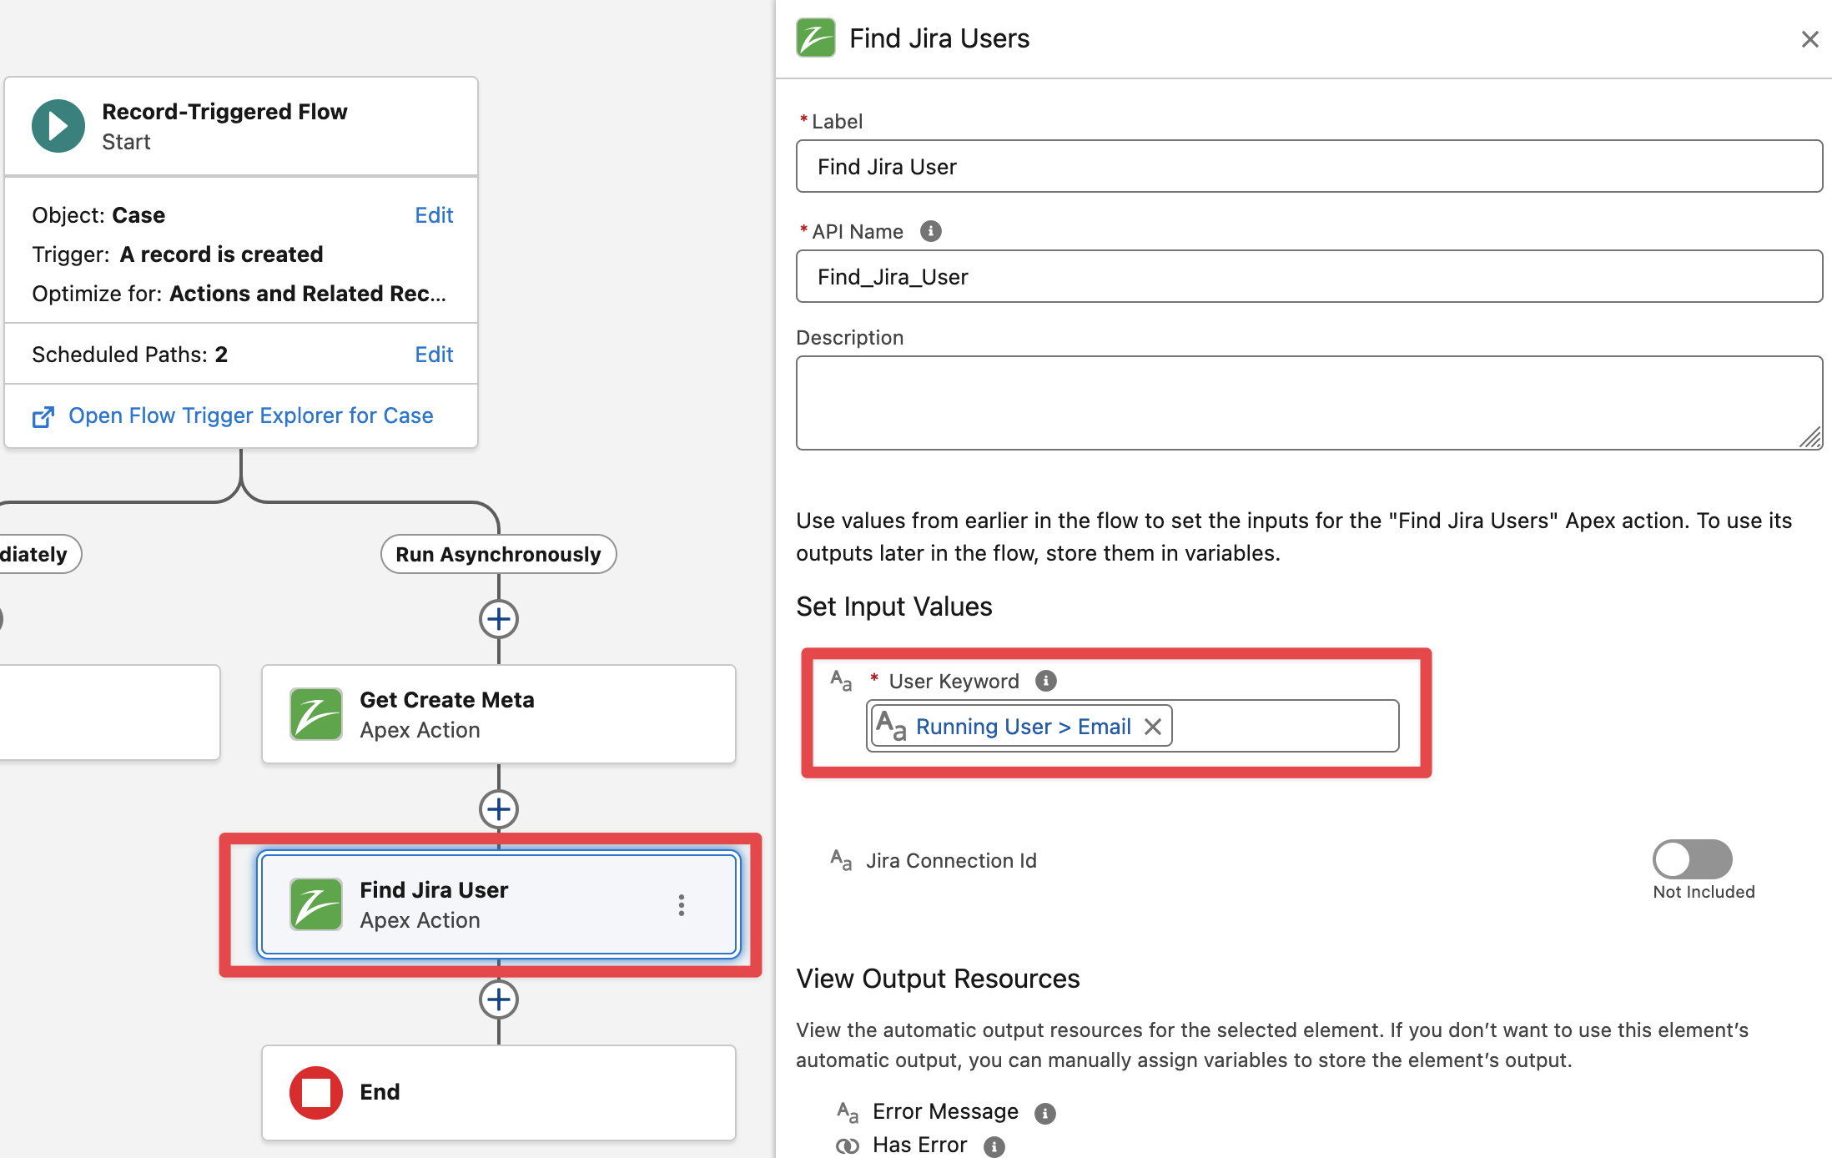The width and height of the screenshot is (1832, 1158).
Task: Click into the Label input field
Action: pyautogui.click(x=1308, y=167)
